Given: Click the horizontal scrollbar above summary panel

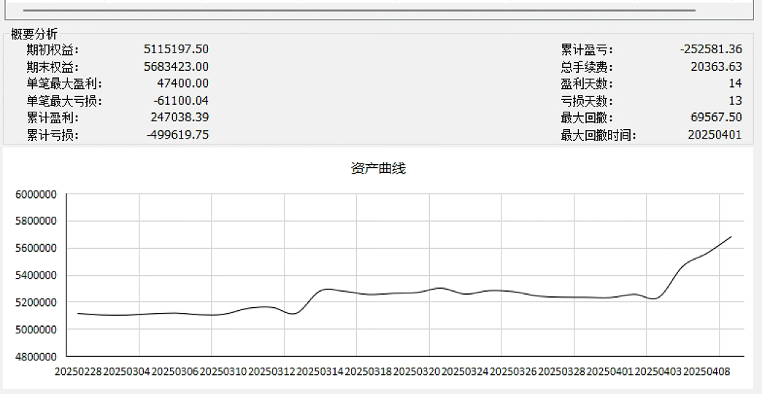Looking at the screenshot, I should click(x=359, y=11).
